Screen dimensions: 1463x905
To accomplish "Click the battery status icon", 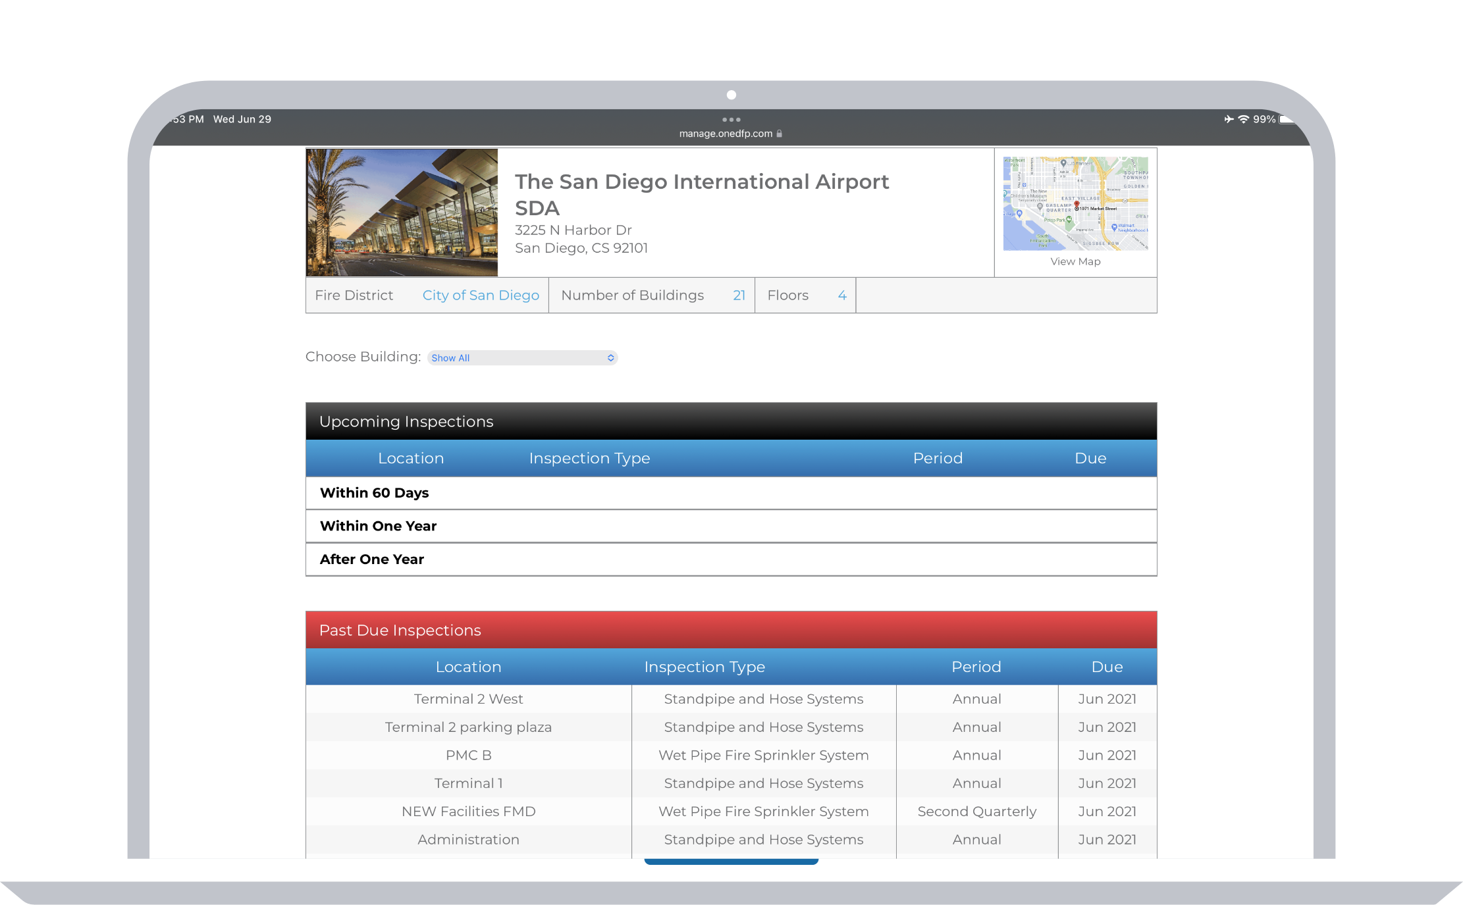I will pos(1286,119).
